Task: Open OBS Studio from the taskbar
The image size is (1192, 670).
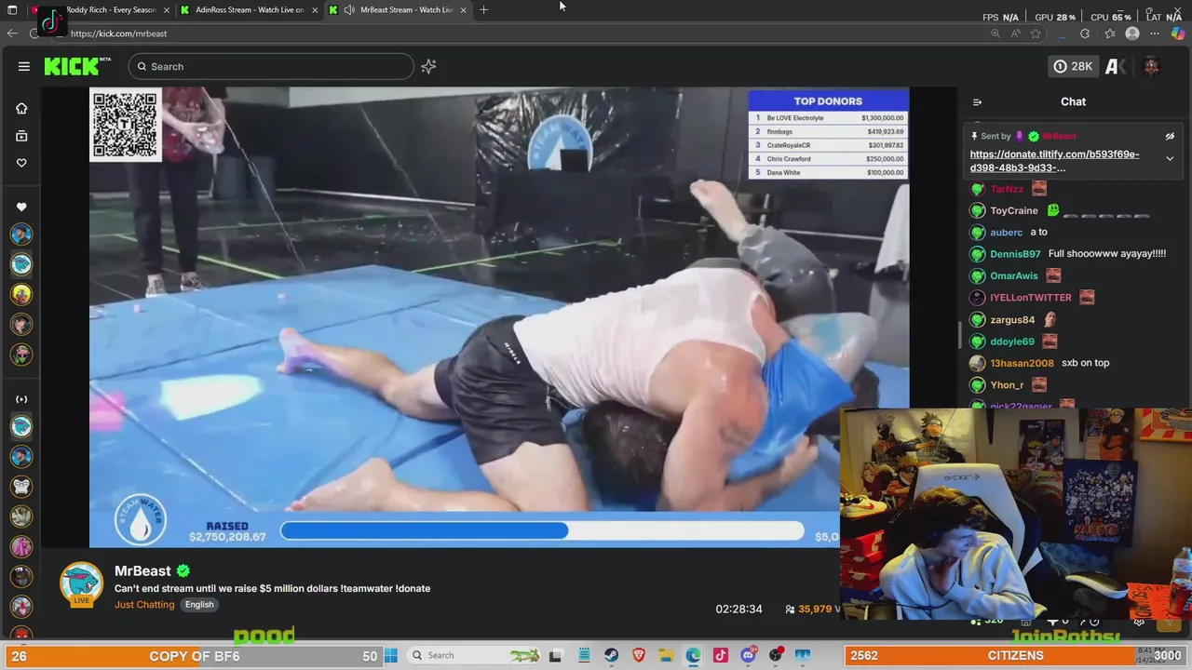Action: coord(776,655)
